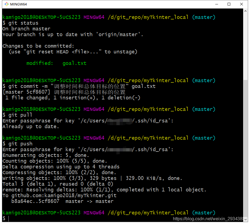Screen dimensions: 250x224
Task: Click 'Already up to date.' line
Action: tap(31, 127)
